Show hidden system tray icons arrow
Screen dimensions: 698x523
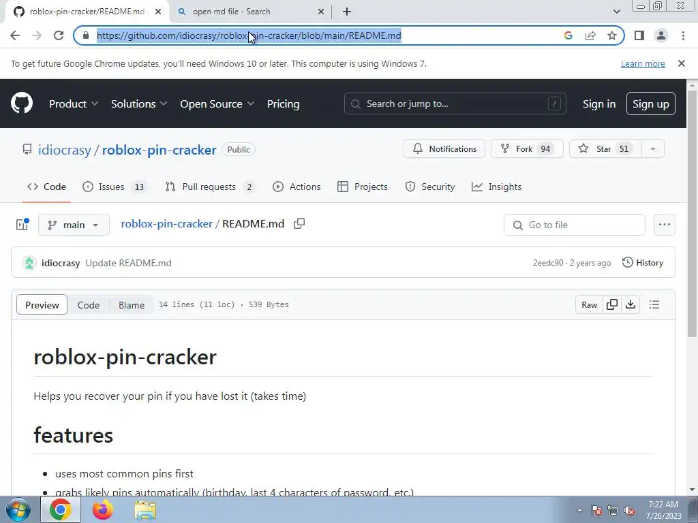(x=579, y=511)
